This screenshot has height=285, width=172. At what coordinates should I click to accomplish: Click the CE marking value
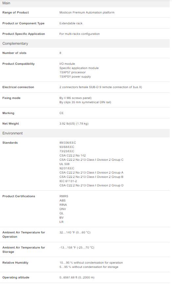click(61, 113)
